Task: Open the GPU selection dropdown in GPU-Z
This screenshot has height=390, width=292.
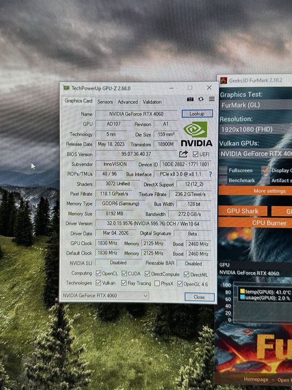Action: 105,295
